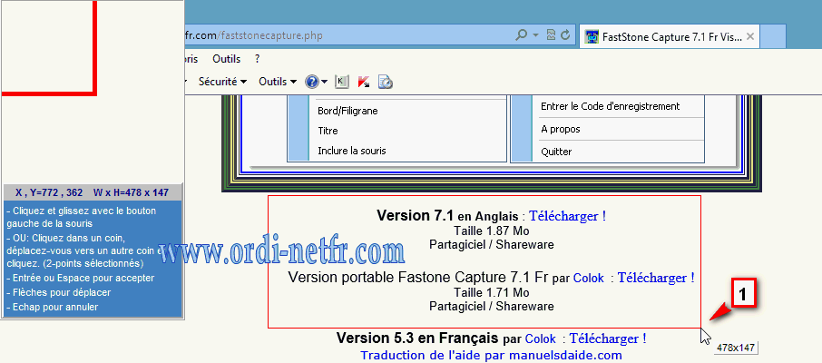Open the Outils menu in menu bar

click(x=227, y=59)
